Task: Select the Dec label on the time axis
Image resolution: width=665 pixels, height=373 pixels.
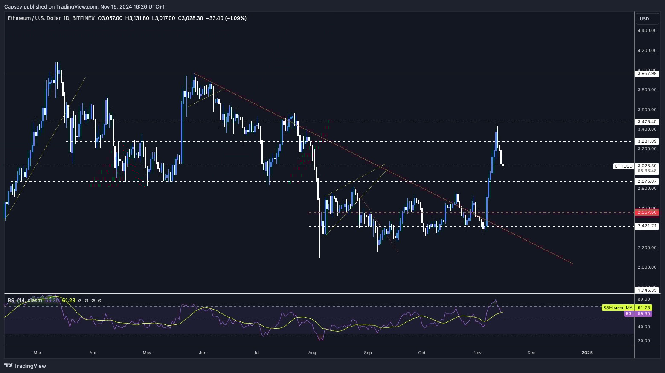Action: tap(531, 353)
